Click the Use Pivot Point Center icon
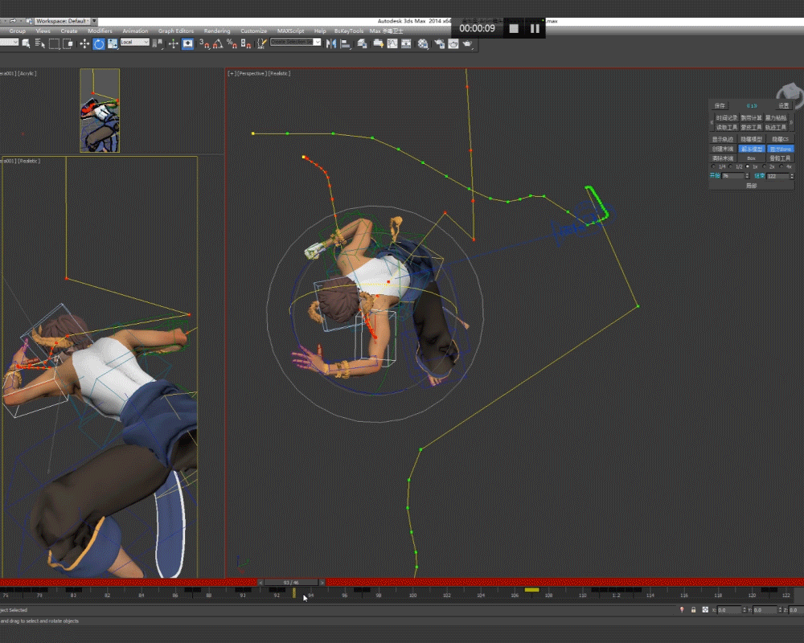 [158, 44]
